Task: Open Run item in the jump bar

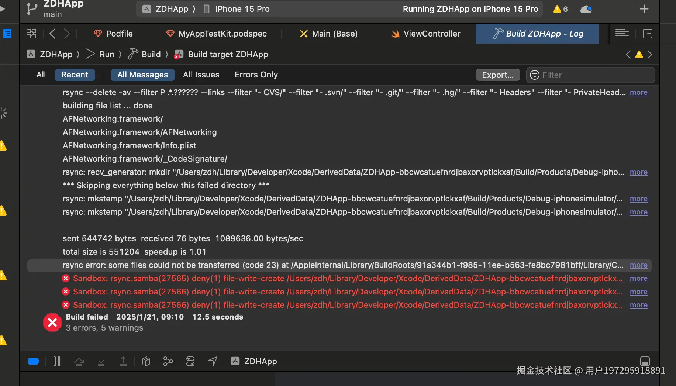Action: (100, 55)
